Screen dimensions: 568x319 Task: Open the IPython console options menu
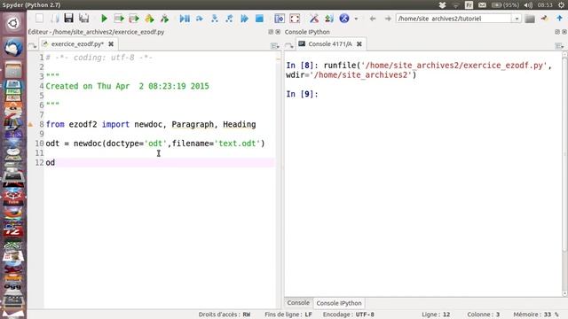(559, 45)
